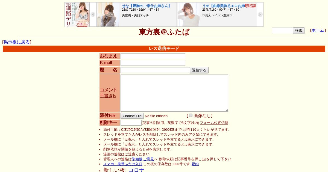Click the 検索 search button

coord(299,31)
